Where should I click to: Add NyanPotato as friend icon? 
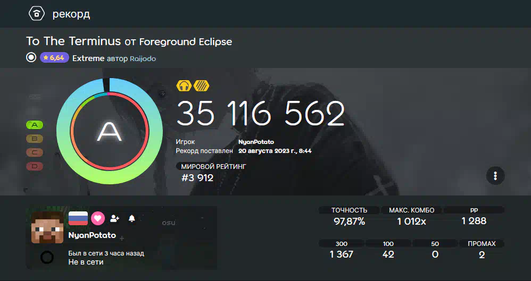[114, 219]
